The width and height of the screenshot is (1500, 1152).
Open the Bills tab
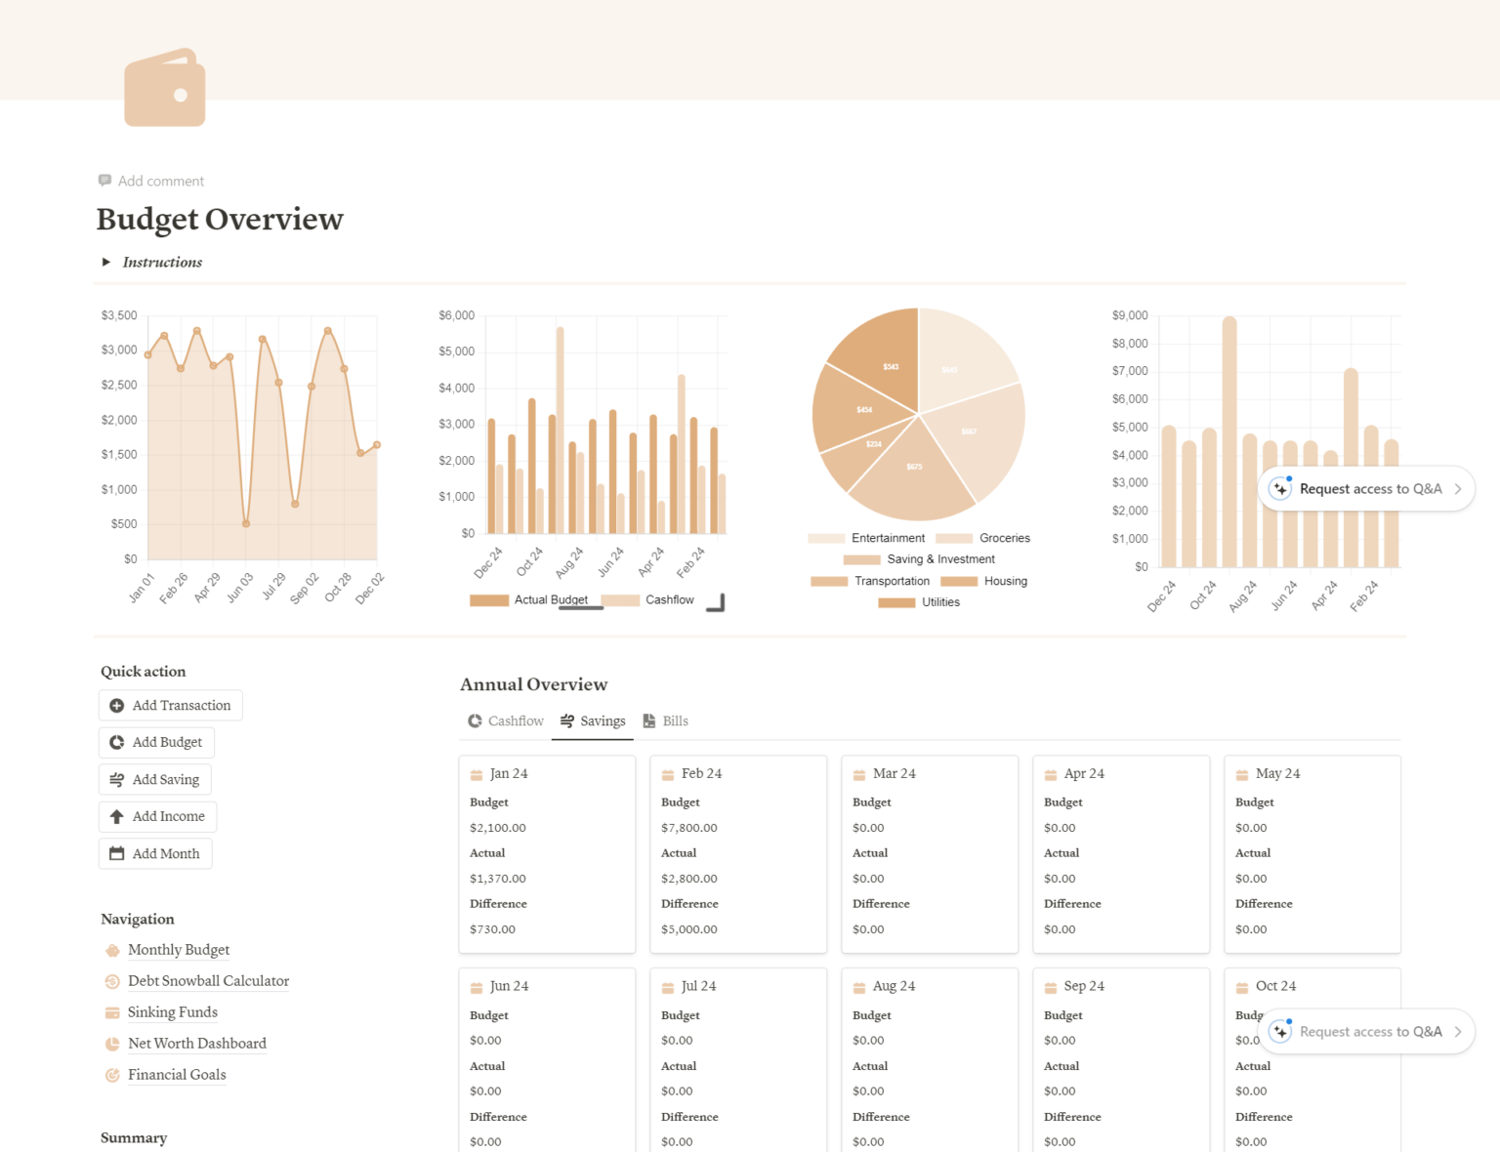pos(665,721)
